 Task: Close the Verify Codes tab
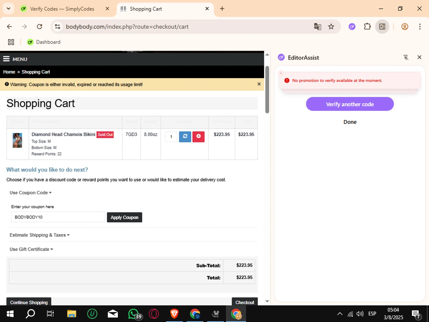(107, 9)
